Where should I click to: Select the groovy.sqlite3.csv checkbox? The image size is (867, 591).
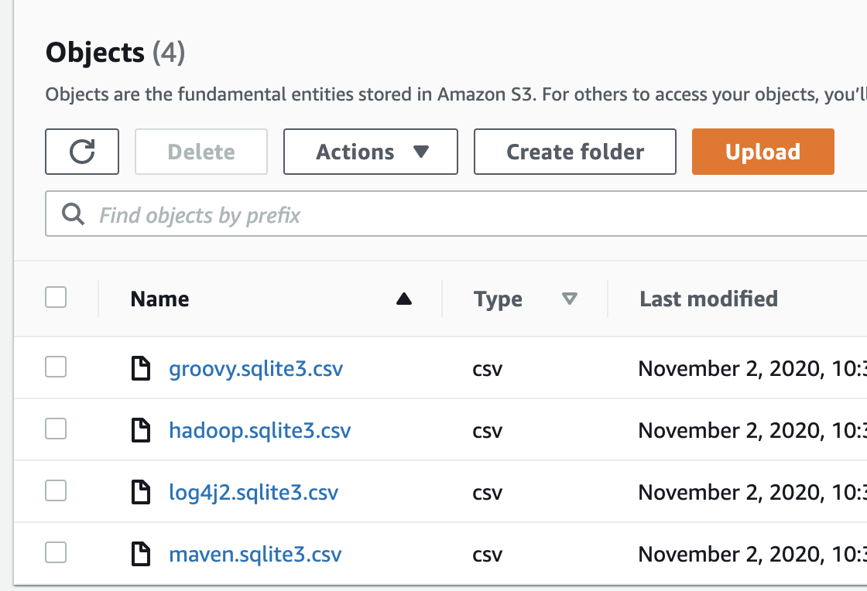coord(56,367)
